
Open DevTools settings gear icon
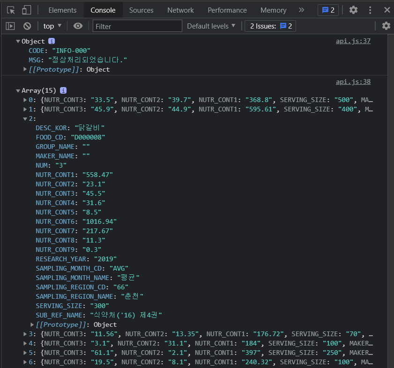[x=353, y=10]
